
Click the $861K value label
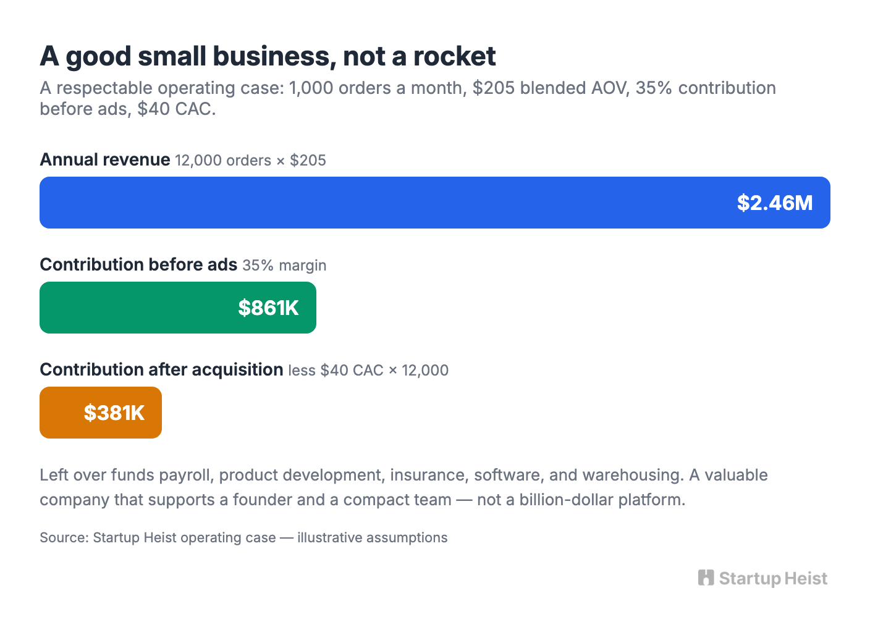(x=268, y=308)
